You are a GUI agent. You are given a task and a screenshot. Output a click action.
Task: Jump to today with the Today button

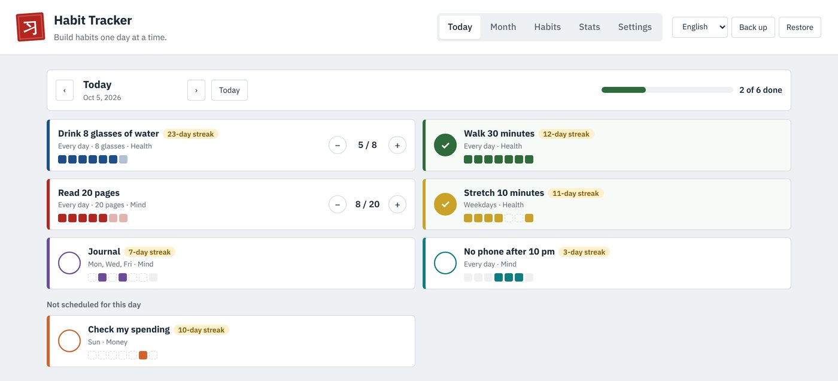pyautogui.click(x=229, y=90)
